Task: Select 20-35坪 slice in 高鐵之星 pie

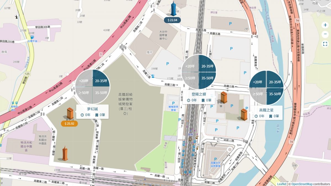Action: click(275, 82)
